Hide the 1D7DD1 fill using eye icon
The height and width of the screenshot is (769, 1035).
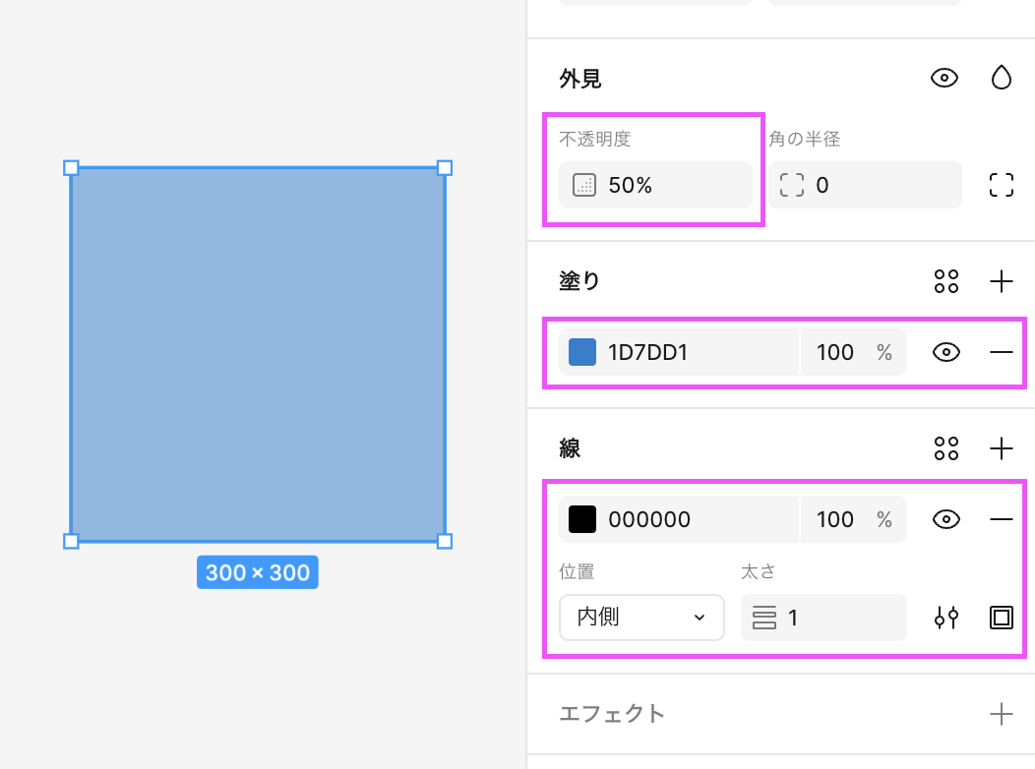945,352
